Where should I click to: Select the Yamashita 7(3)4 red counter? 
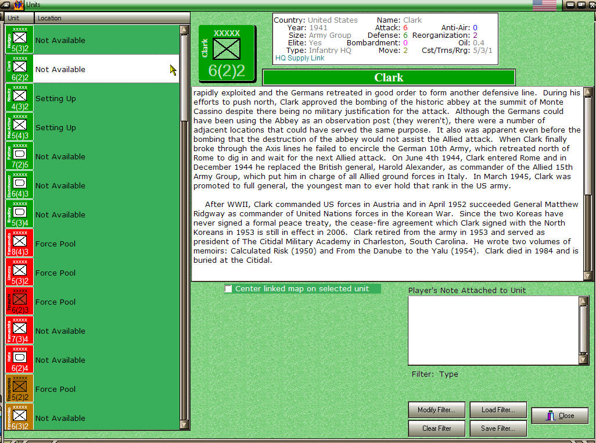pos(19,330)
